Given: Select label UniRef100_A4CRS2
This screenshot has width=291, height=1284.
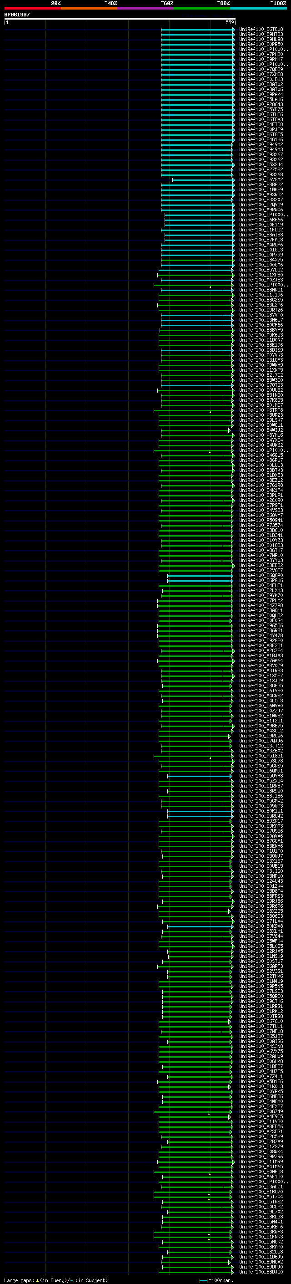Looking at the screenshot, I should [x=261, y=696].
